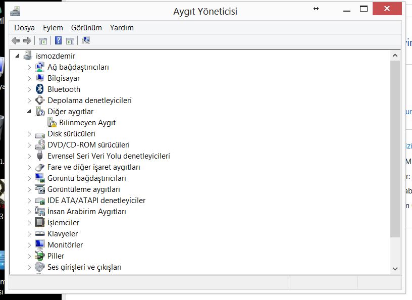Image resolution: width=412 pixels, height=300 pixels.
Task: Expand the Disk sürücüleri node
Action: tap(29, 134)
